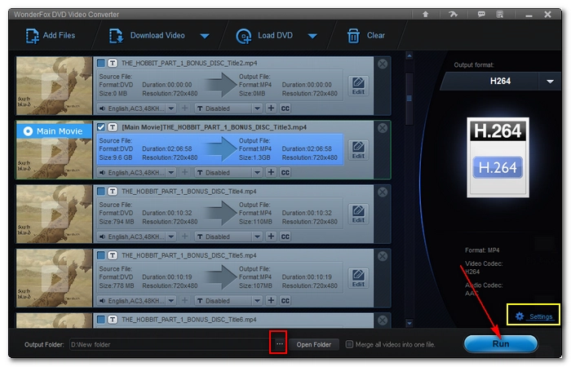Expand the Load DVD dropdown arrow
Image resolution: width=571 pixels, height=367 pixels.
[x=312, y=36]
